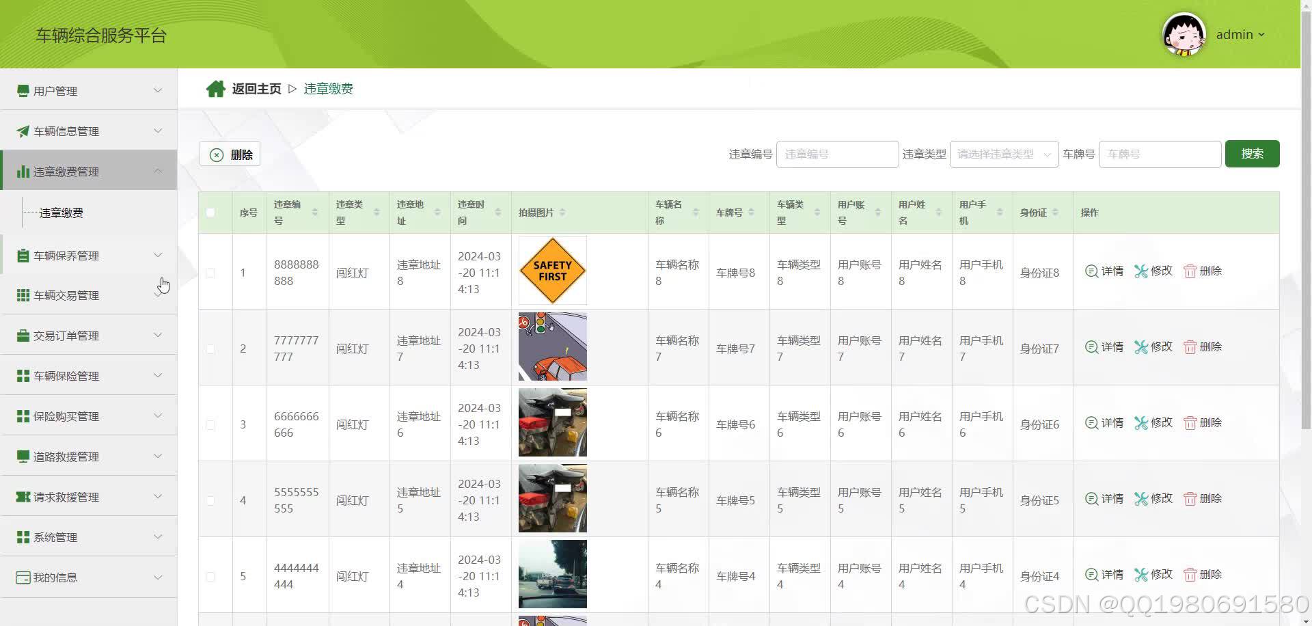The width and height of the screenshot is (1312, 626).
Task: Collapse 违章缴费管理 with its chevron
Action: [158, 171]
